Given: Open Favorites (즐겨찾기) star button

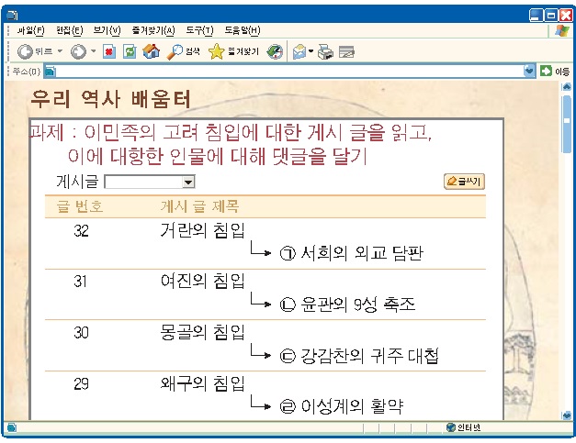Looking at the screenshot, I should (233, 51).
